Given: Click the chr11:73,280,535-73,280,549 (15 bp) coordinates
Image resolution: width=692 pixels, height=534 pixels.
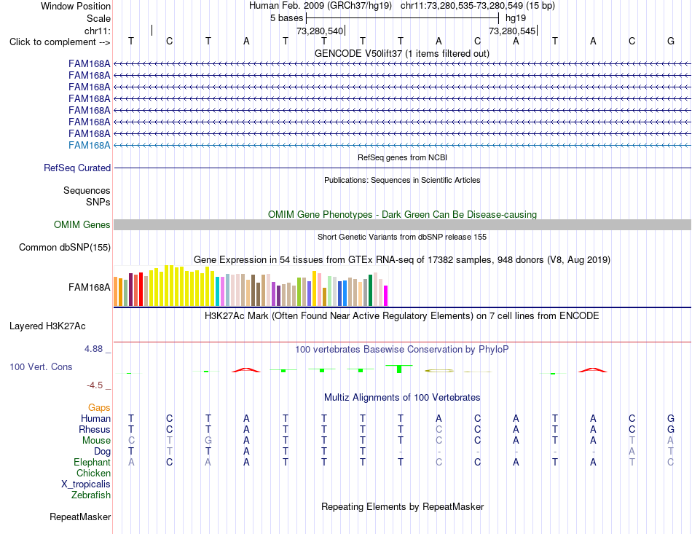Looking at the screenshot, I should pos(478,6).
